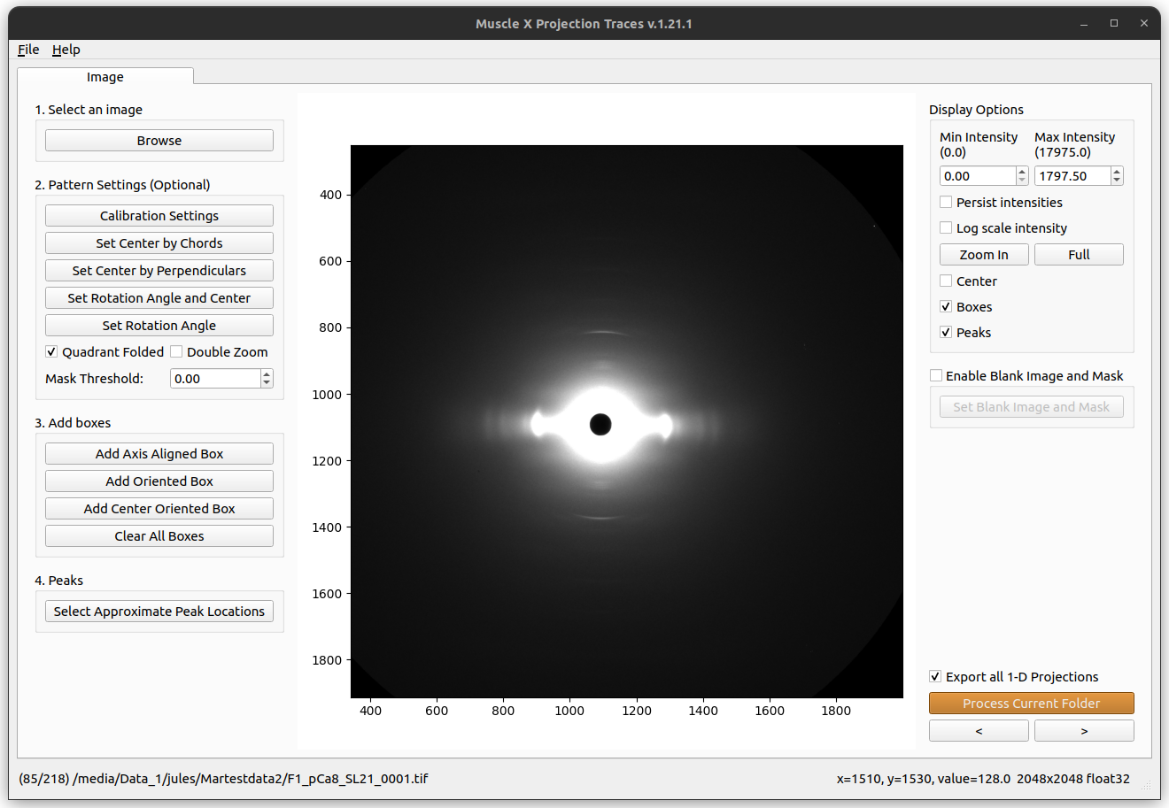The image size is (1169, 808).
Task: Click the Set Rotation Angle button
Action: pos(159,326)
